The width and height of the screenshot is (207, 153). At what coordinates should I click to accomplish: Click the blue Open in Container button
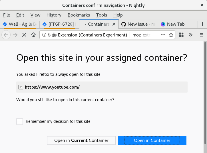coord(152,140)
